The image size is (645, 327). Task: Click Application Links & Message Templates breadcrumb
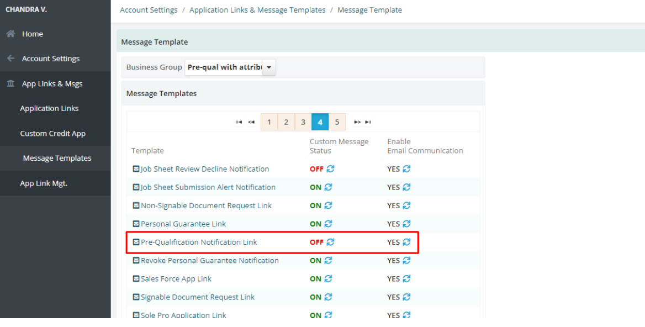click(257, 10)
